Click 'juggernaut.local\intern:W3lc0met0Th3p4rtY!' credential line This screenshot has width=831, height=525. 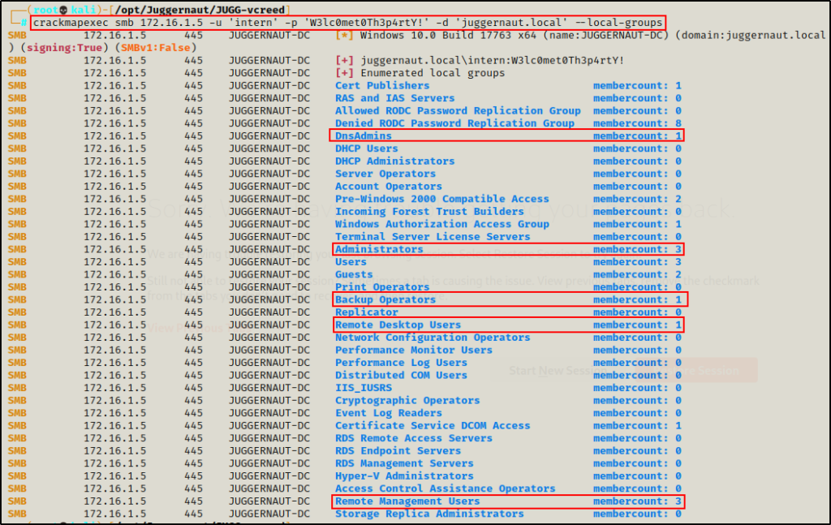coord(493,60)
